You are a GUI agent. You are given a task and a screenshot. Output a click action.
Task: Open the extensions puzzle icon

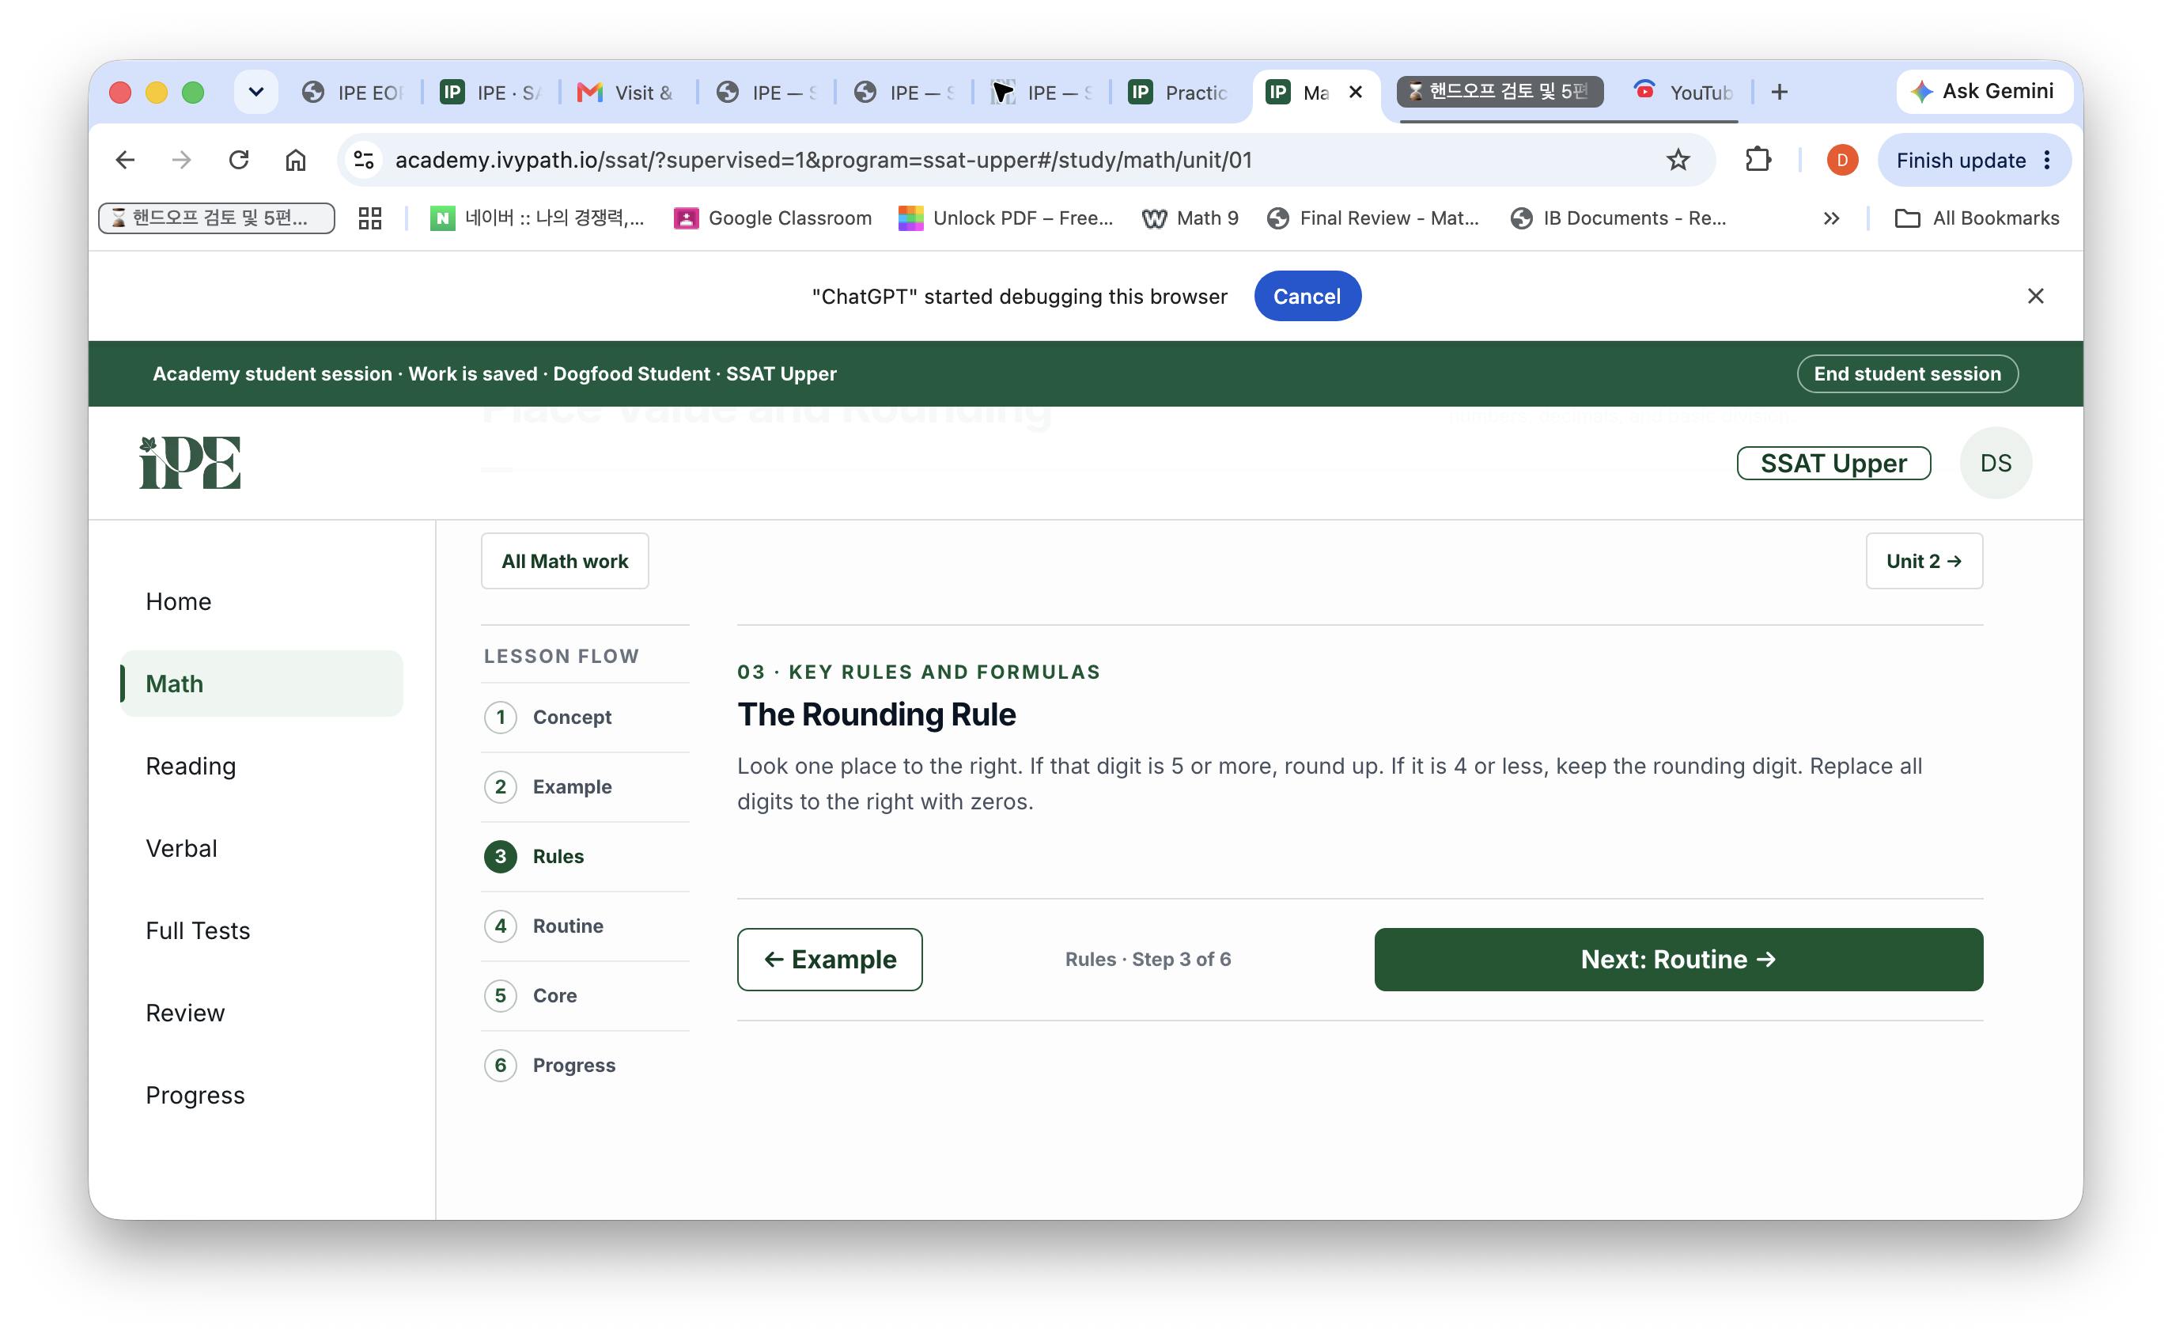(x=1758, y=160)
